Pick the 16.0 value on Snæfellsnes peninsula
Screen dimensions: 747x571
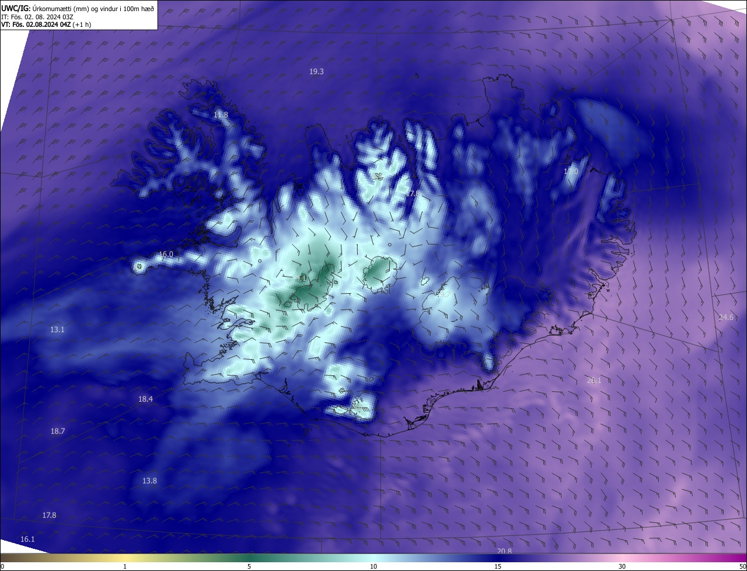tap(166, 254)
